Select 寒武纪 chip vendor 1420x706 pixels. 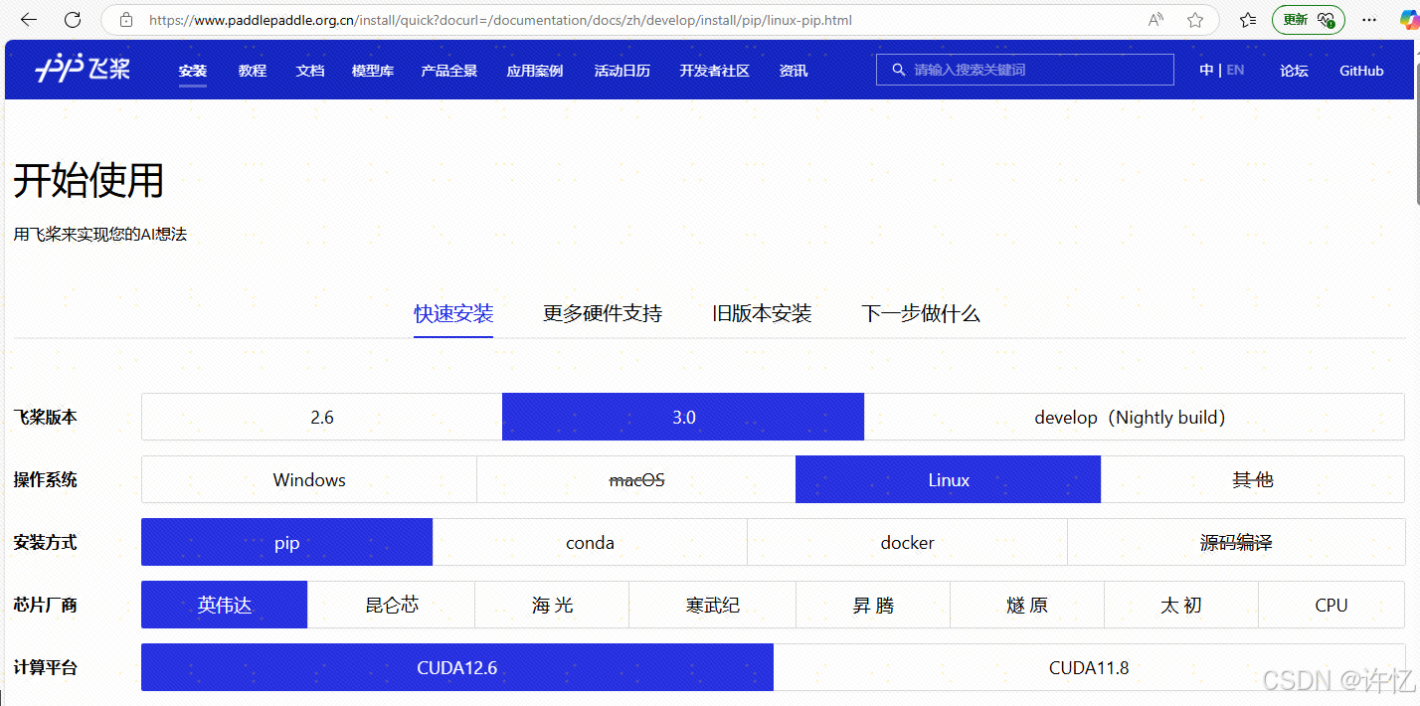pyautogui.click(x=712, y=605)
